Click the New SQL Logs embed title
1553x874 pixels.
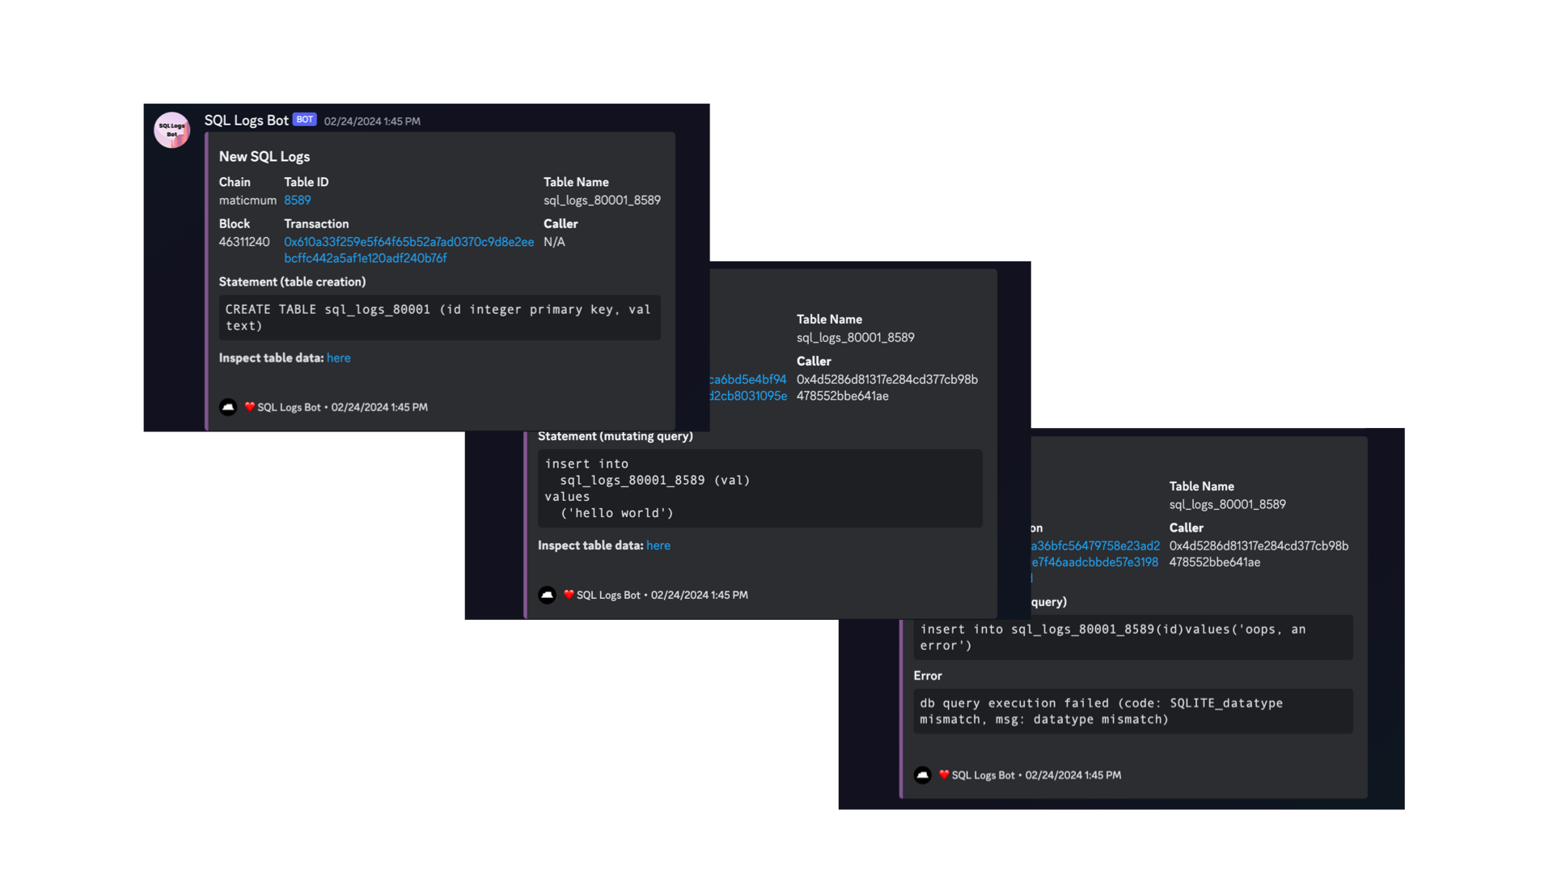[x=264, y=157]
